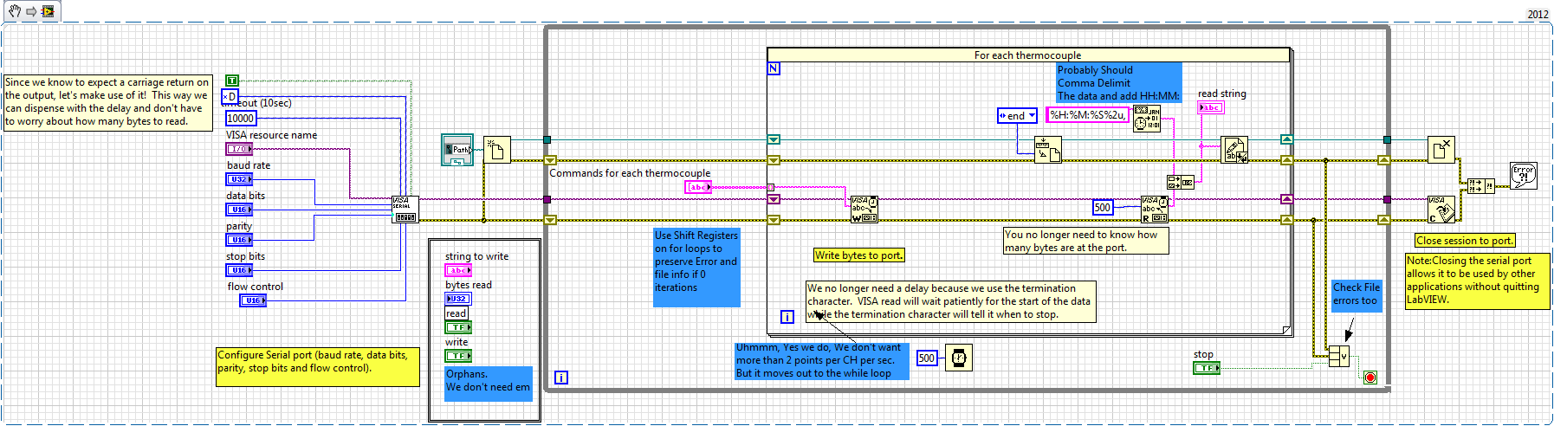Screen dimensions: 1554x426
Task: Click the 500 constant wired to VISA Read
Action: pyautogui.click(x=1102, y=207)
